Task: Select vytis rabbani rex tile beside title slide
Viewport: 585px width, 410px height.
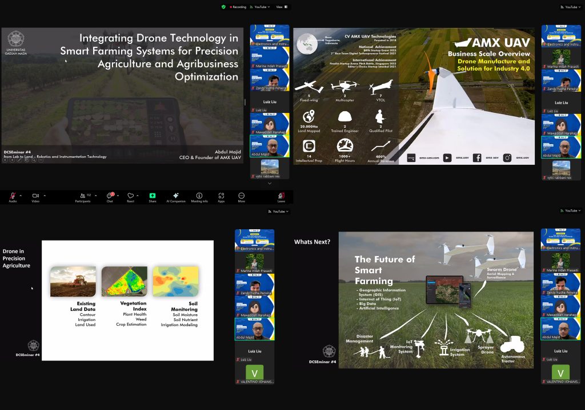Action: pos(270,168)
